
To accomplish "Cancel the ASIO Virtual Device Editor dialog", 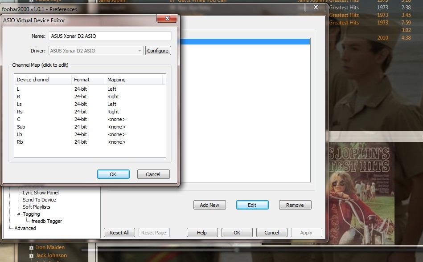I will tap(153, 174).
